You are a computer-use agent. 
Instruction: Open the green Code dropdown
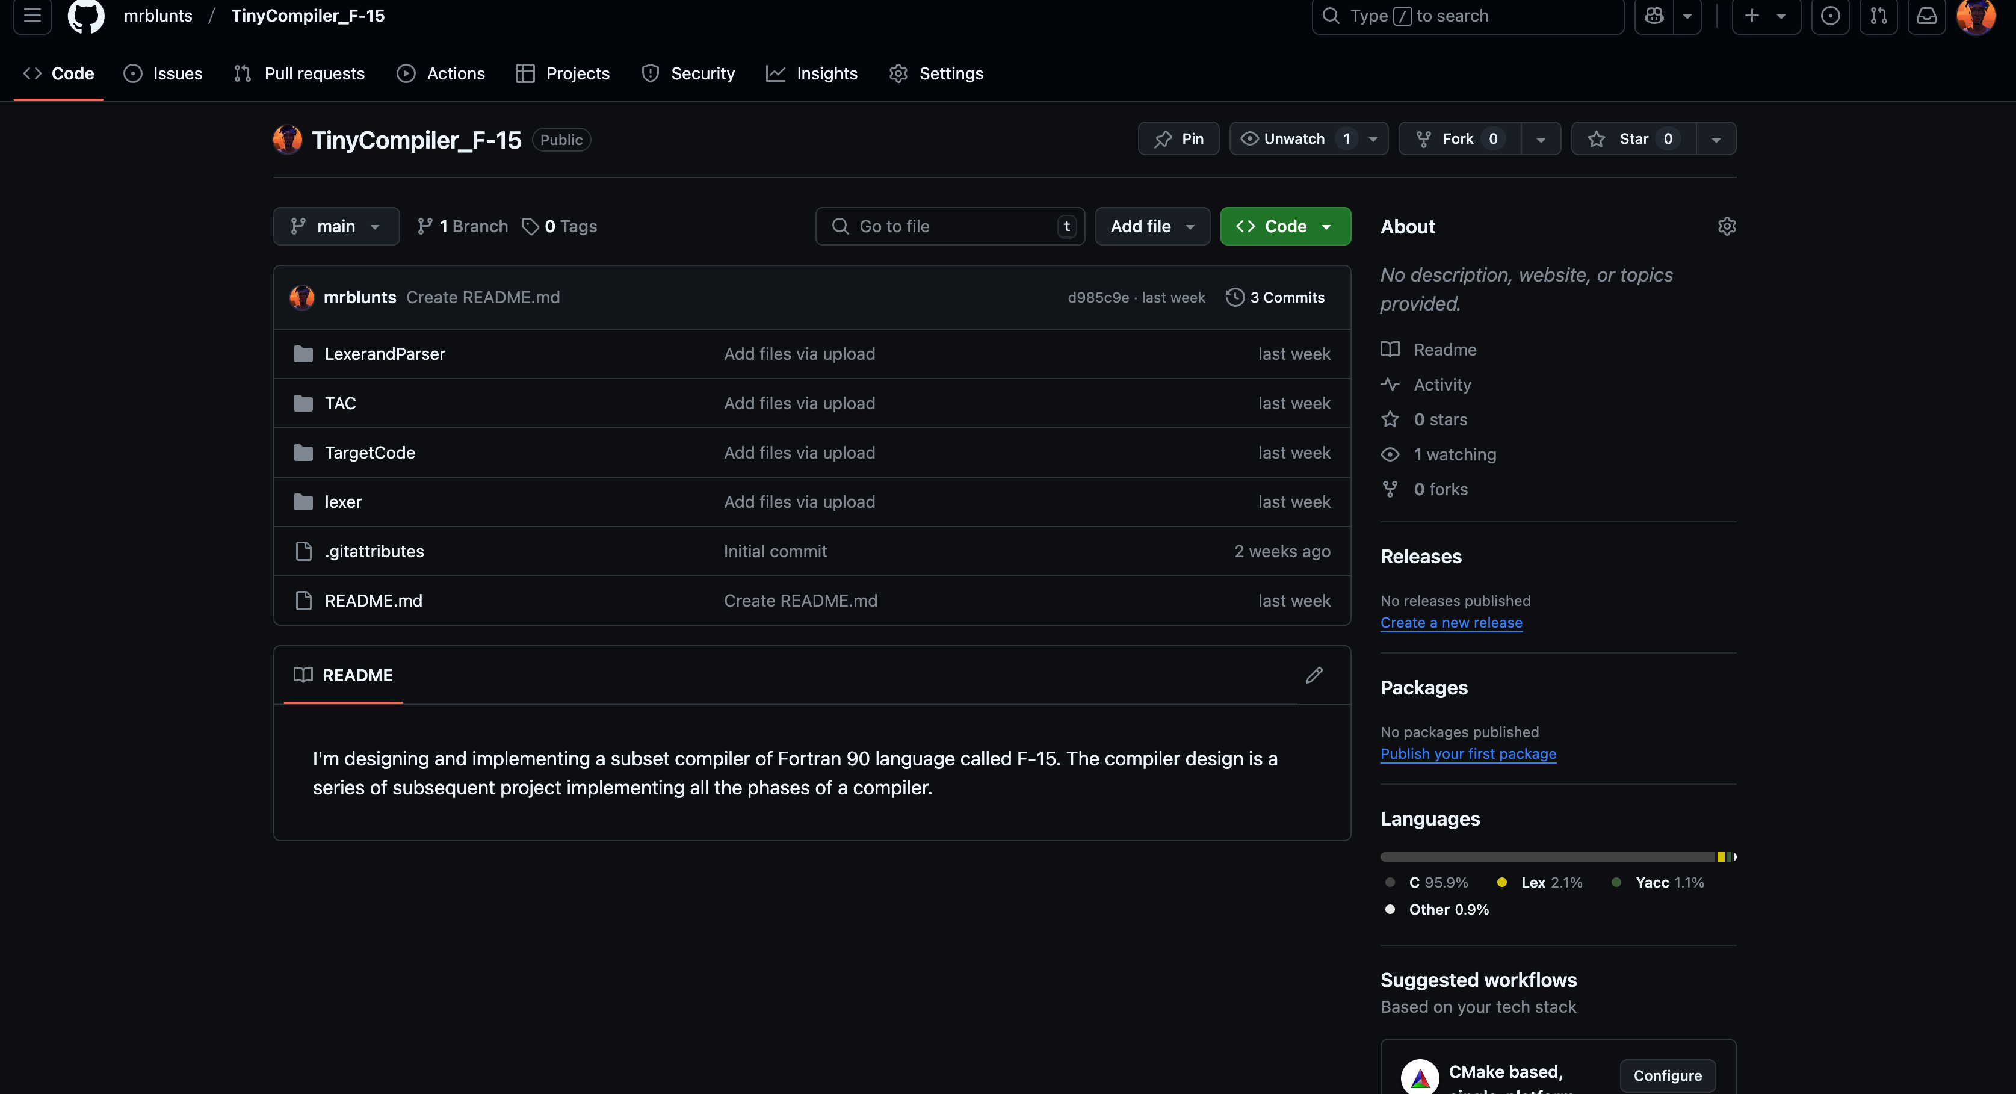[1285, 227]
